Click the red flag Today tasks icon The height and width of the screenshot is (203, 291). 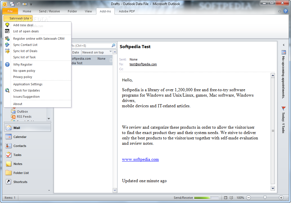pos(284,108)
